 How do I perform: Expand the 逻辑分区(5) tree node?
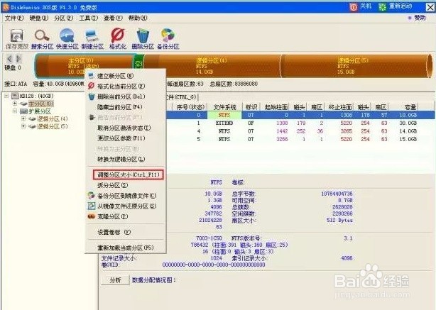click(23, 126)
